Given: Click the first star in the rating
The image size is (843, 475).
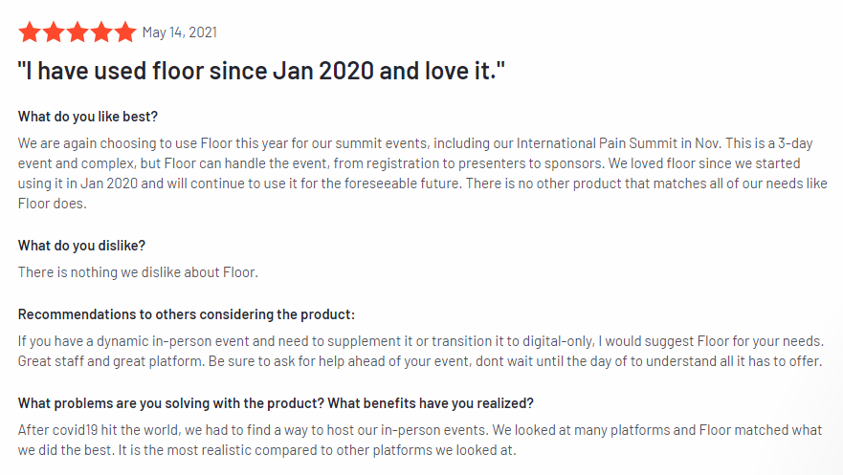Looking at the screenshot, I should click(x=30, y=32).
